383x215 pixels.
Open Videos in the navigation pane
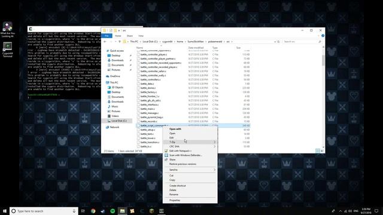coord(115,116)
